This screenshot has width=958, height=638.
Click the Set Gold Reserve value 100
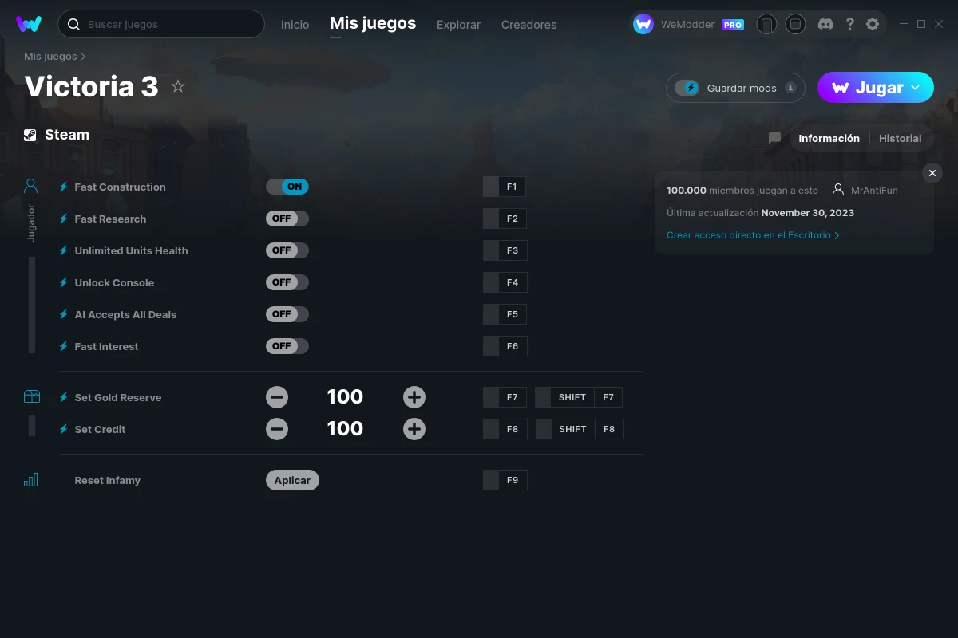(x=345, y=397)
